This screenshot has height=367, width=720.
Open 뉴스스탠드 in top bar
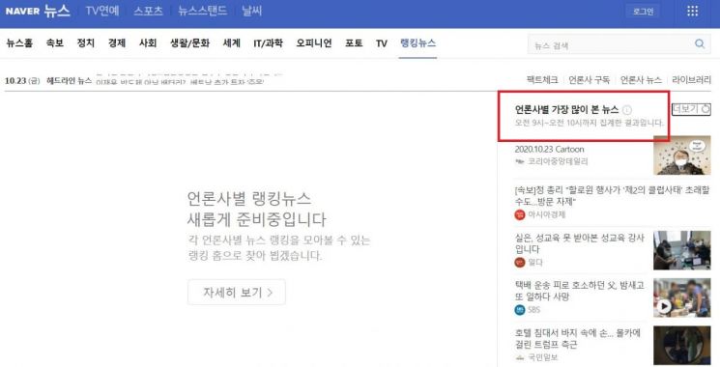[202, 11]
